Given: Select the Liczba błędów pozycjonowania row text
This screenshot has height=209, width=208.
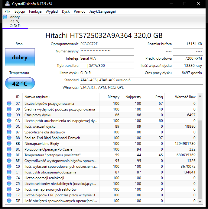Looking at the screenshot, I should click(49, 104).
